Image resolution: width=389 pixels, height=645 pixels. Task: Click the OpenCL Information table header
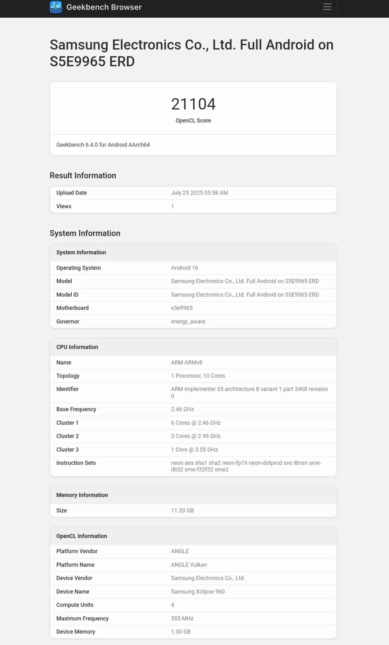[x=81, y=536]
